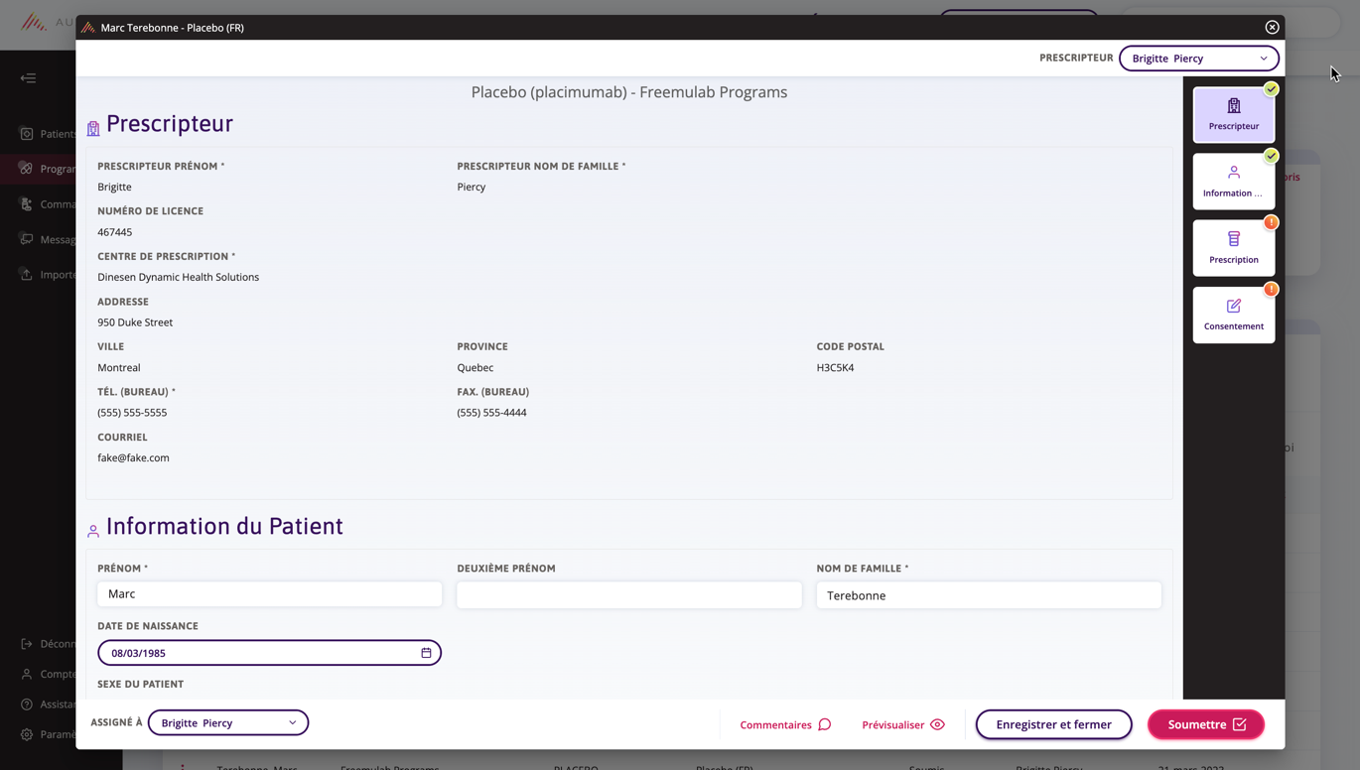Click the Commandes icon in sidebar
The height and width of the screenshot is (770, 1360).
coord(27,204)
